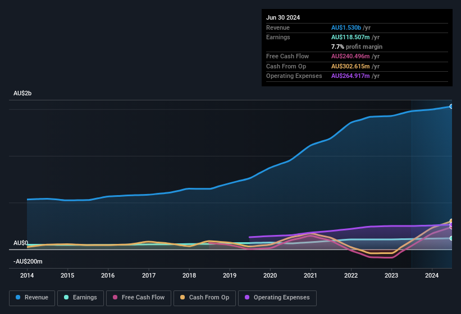Click the 2024 x-axis label

(432, 275)
